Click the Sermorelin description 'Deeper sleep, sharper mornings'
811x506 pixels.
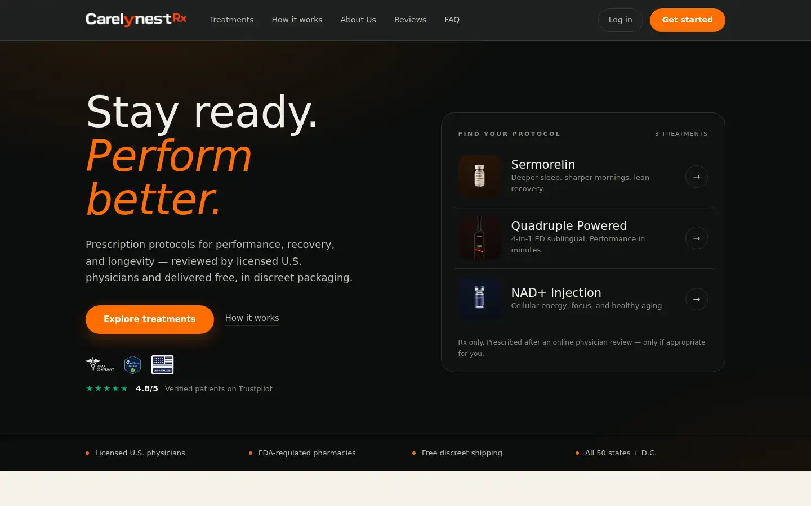click(580, 183)
